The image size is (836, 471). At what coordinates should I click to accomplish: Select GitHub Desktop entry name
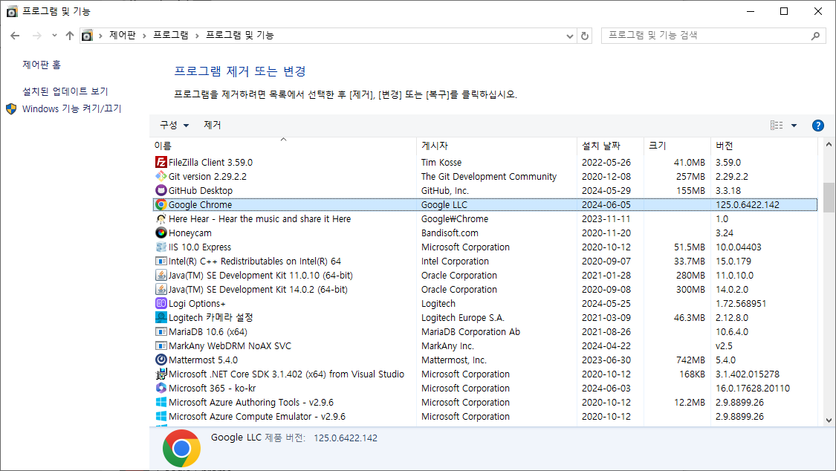coord(201,191)
